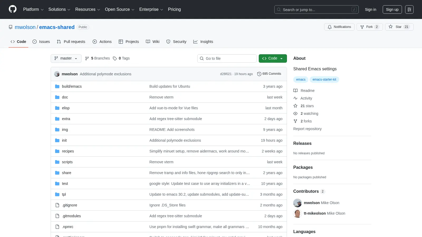
Task: Switch to the Security tab
Action: [176, 42]
